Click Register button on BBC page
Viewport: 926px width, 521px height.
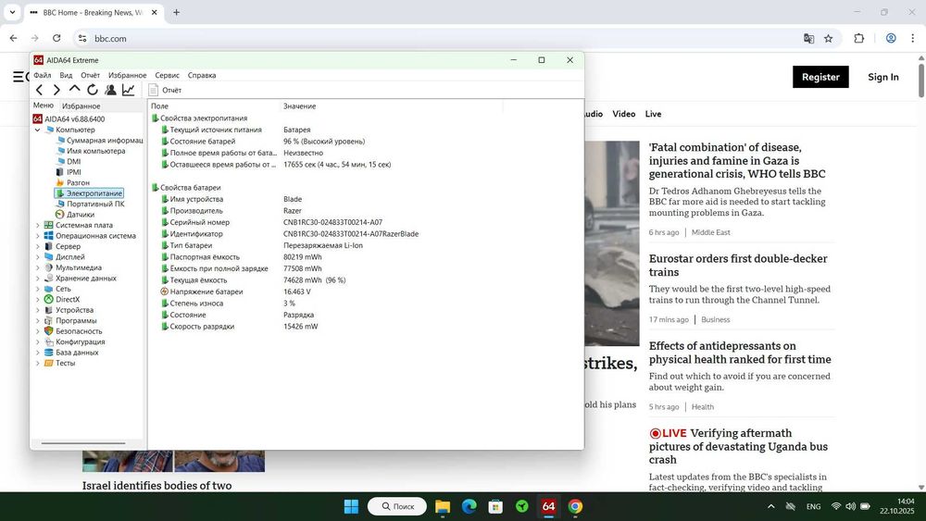[x=820, y=77]
